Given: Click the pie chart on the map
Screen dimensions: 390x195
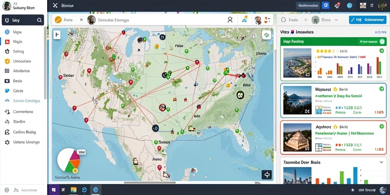Looking at the screenshot, I should point(69,160).
